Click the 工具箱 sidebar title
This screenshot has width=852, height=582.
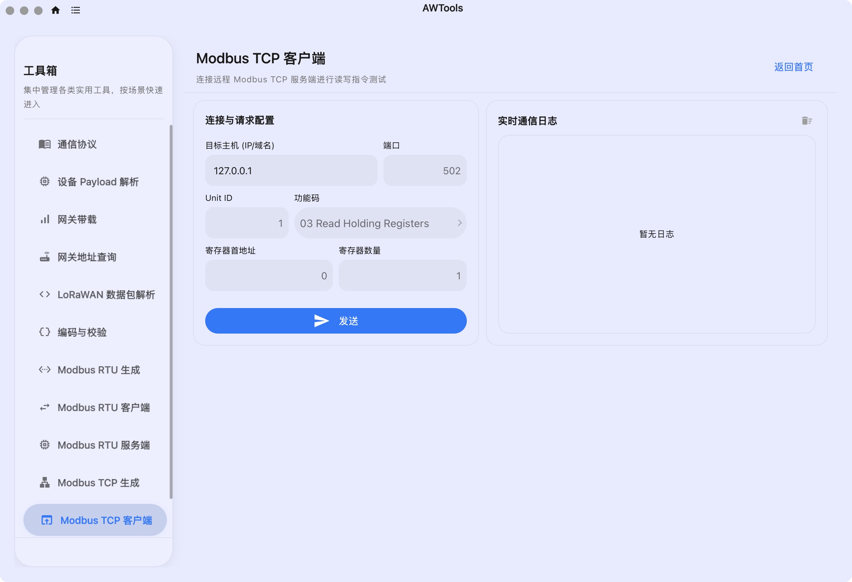tap(40, 71)
